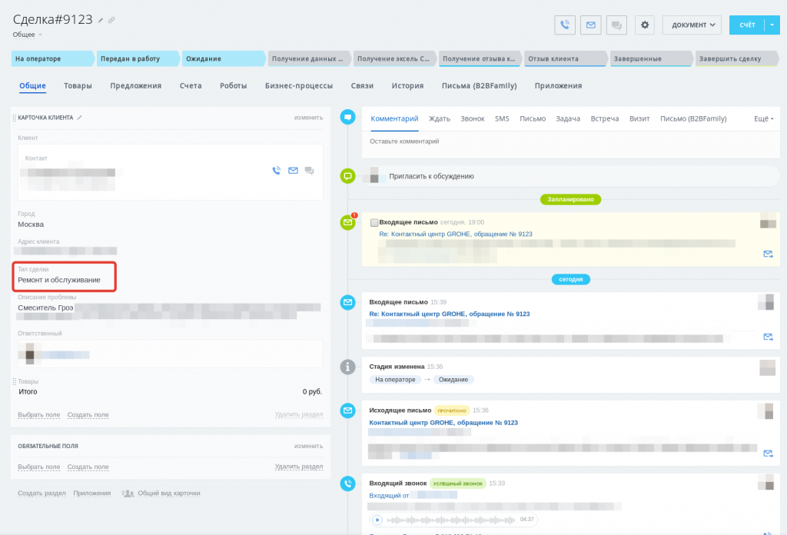Open the Письма (B2BFamily) tab
Viewport: 787px width, 535px height.
pos(480,86)
